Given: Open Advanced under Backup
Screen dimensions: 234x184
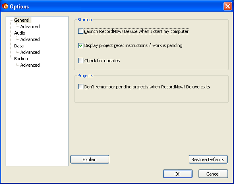Looking at the screenshot, I should [x=30, y=65].
